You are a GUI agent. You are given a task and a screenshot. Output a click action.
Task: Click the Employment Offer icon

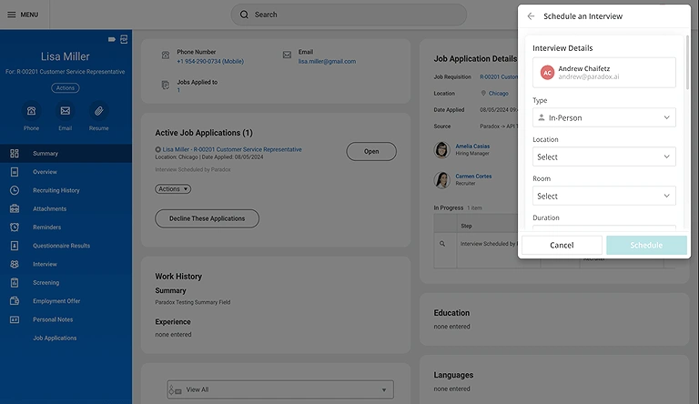pos(15,301)
